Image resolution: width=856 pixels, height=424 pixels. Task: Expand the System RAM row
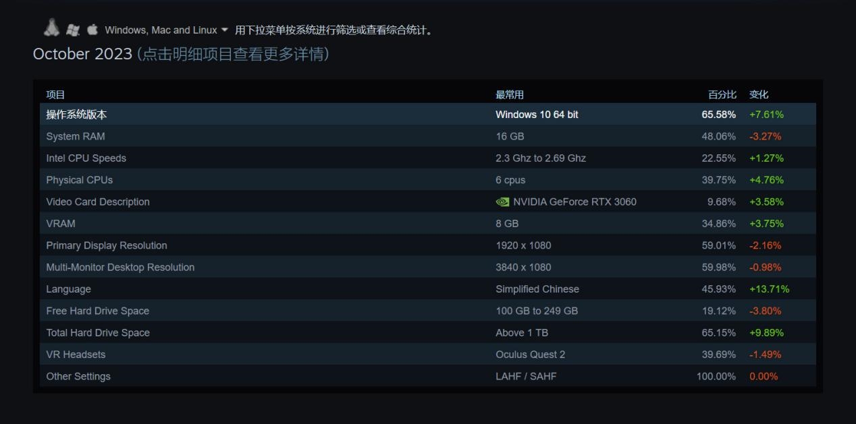(76, 136)
